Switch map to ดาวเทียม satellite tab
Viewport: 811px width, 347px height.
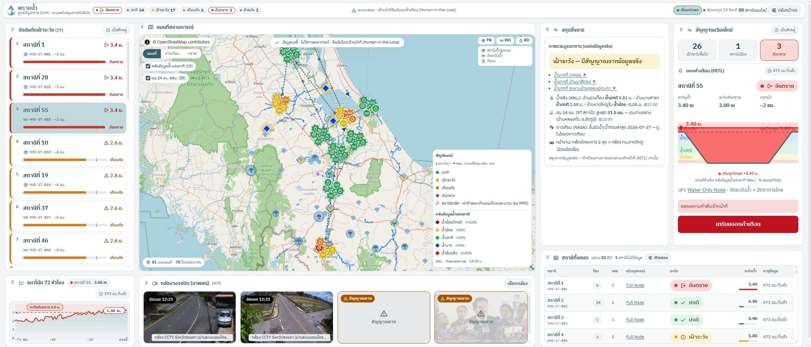[x=172, y=54]
